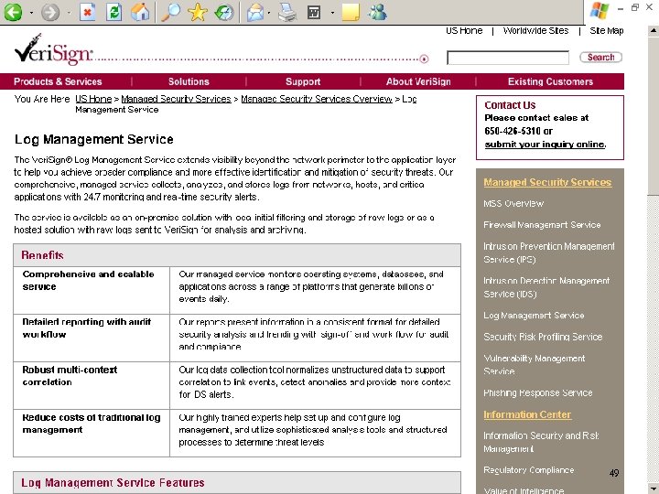Viewport: 659px width, 494px height.
Task: Open MSS Overview in sidebar
Action: 513,203
